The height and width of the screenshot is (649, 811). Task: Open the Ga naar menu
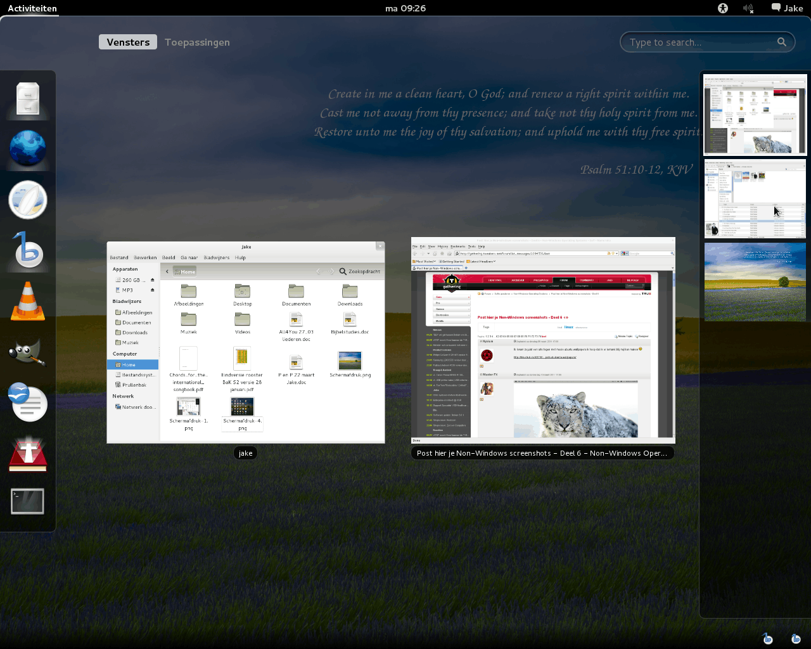click(x=189, y=257)
